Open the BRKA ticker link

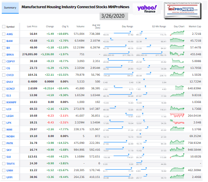[x=10, y=55]
